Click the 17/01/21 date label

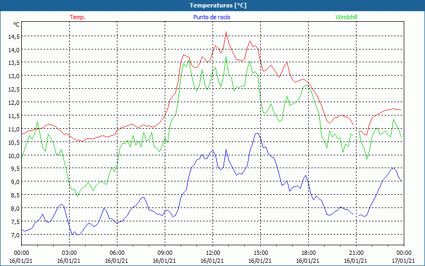coord(404,261)
